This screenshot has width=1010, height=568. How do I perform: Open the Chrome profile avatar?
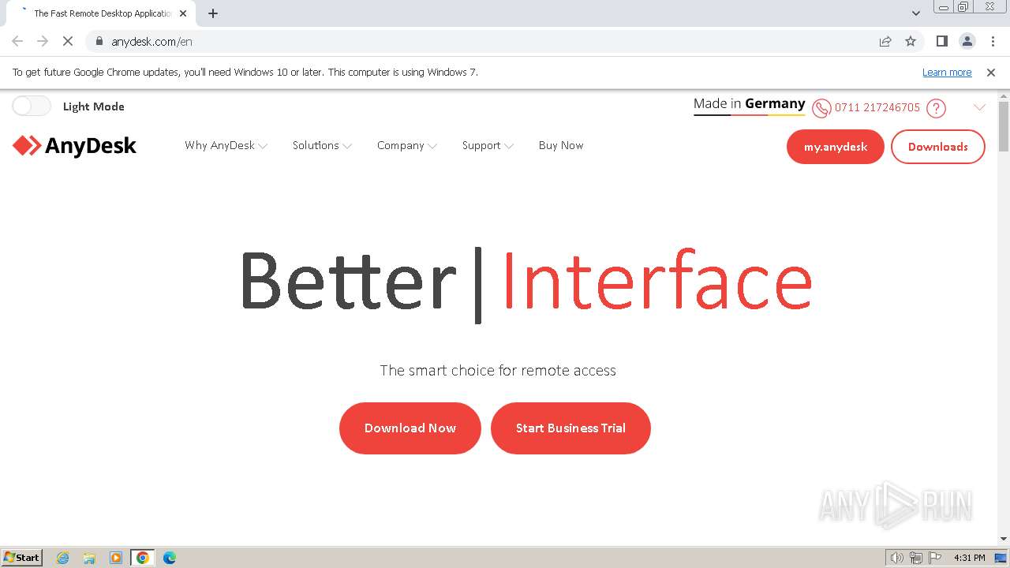click(x=967, y=41)
